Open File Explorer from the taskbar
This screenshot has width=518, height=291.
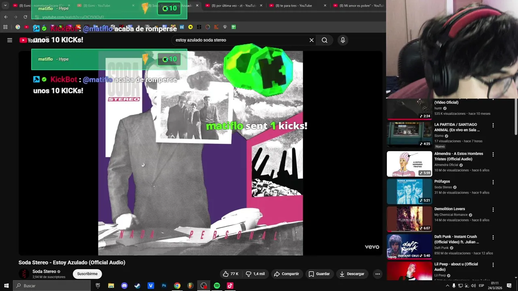pyautogui.click(x=111, y=286)
